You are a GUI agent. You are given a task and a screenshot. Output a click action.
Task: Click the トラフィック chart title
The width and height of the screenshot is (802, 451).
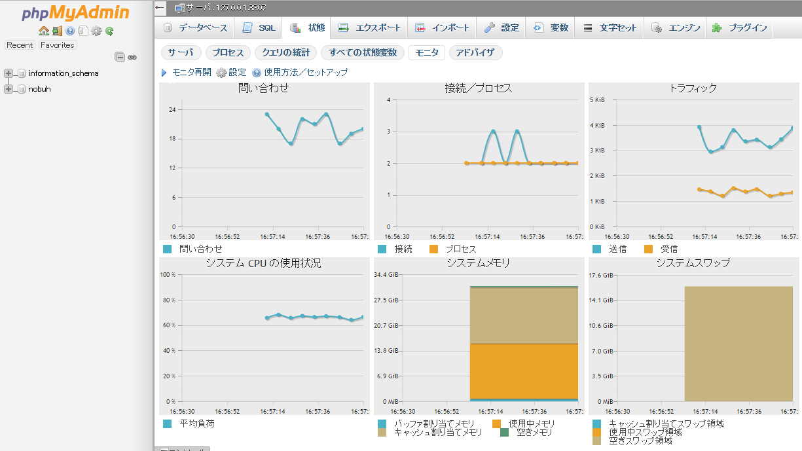pyautogui.click(x=693, y=88)
